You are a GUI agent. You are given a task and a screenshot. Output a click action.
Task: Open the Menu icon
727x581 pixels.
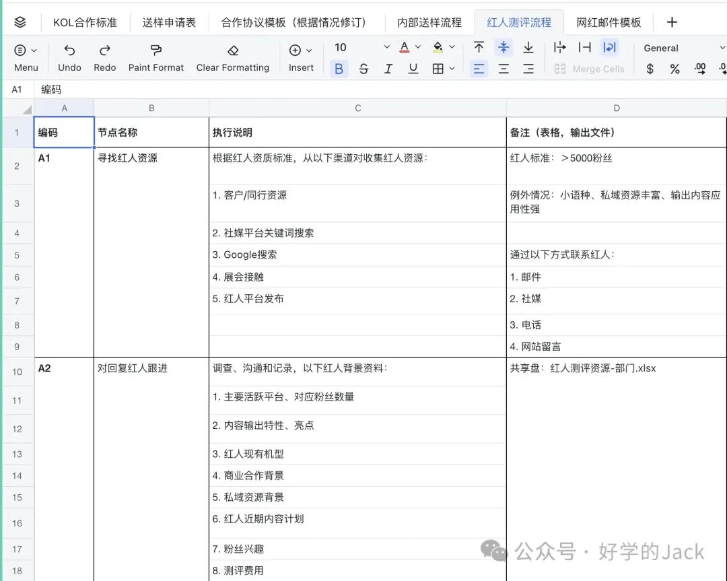click(20, 50)
